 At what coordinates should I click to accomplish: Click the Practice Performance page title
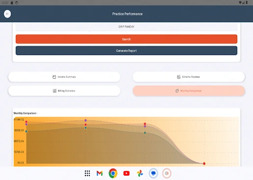(x=127, y=14)
